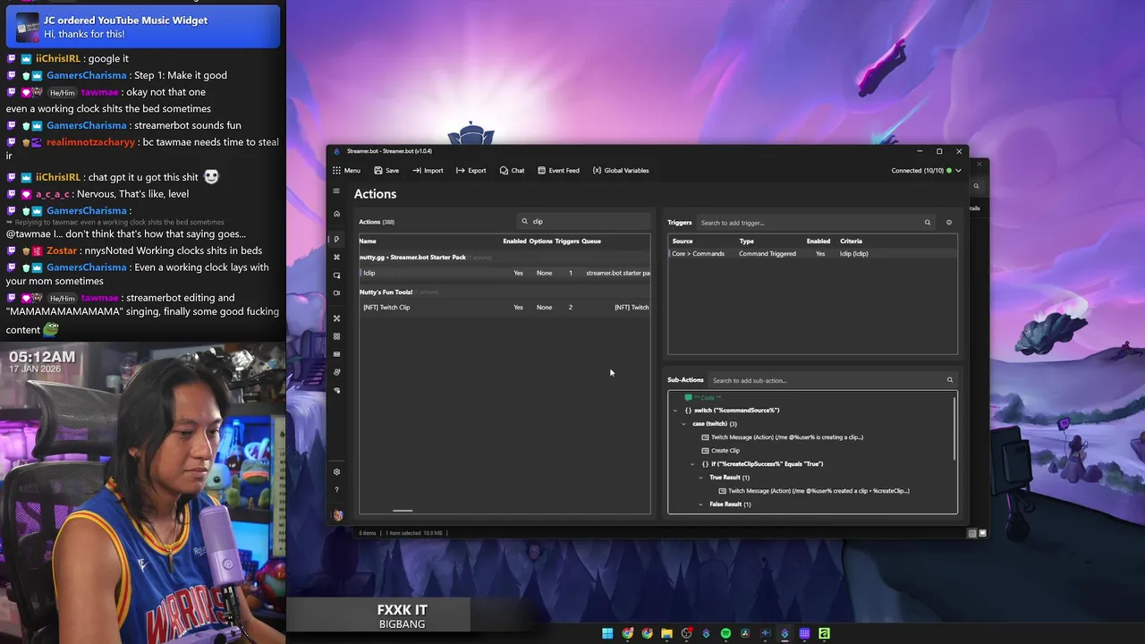Open the purple grid app on taskbar

pos(804,633)
